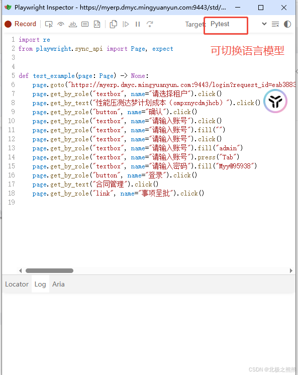
Task: Open the Target language dropdown showing Pytest
Action: tap(238, 24)
